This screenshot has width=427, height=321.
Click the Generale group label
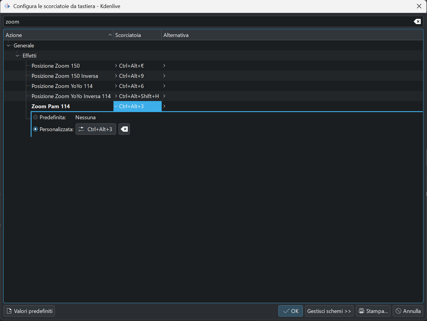pyautogui.click(x=24, y=46)
